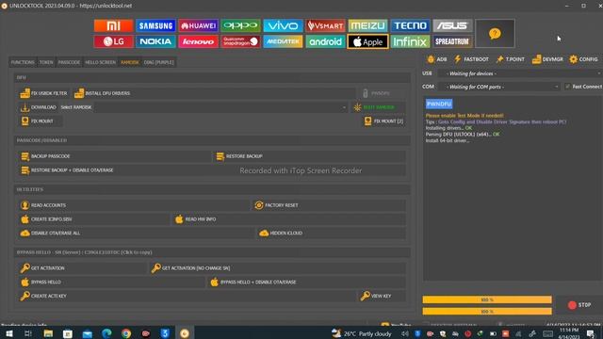
Task: Select the Vsmart brand logo
Action: 325,25
